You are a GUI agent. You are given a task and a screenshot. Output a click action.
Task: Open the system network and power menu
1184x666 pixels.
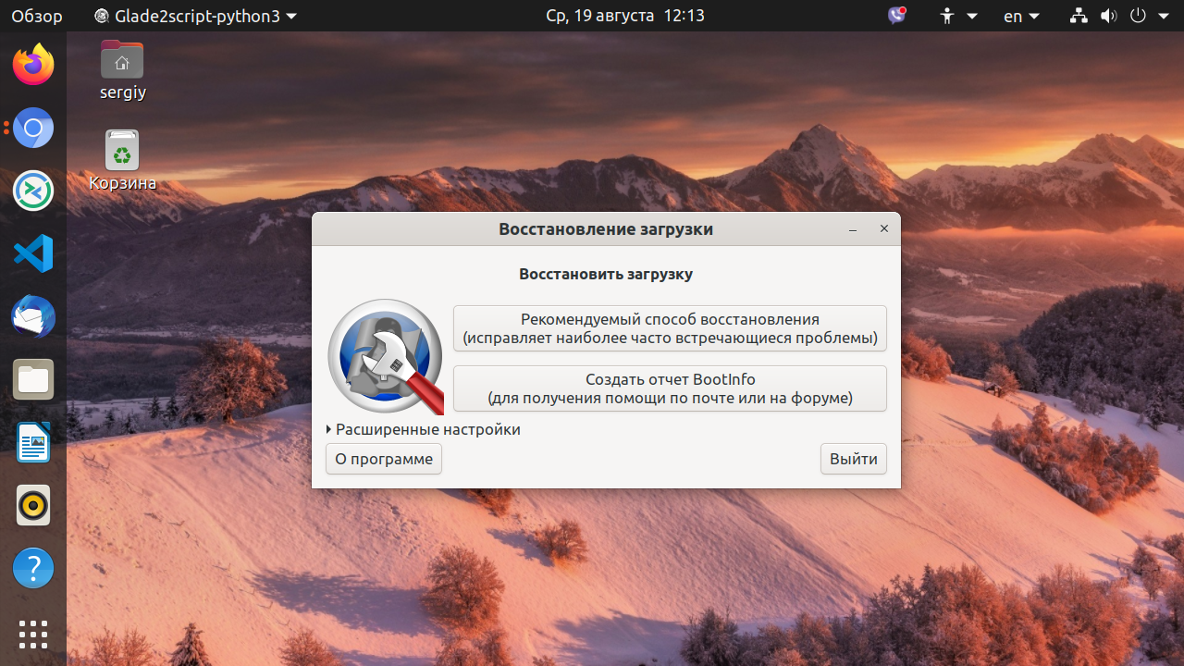pos(1119,16)
